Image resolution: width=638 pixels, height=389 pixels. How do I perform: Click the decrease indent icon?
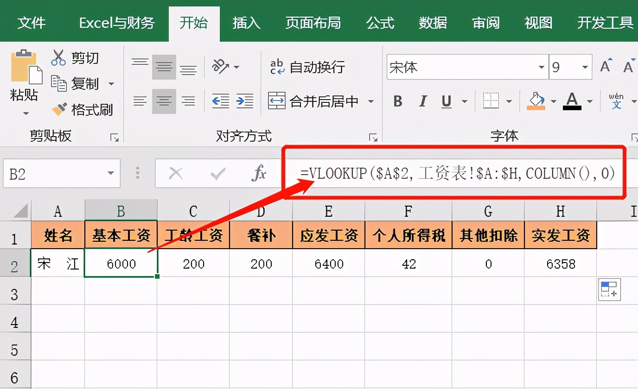click(220, 100)
